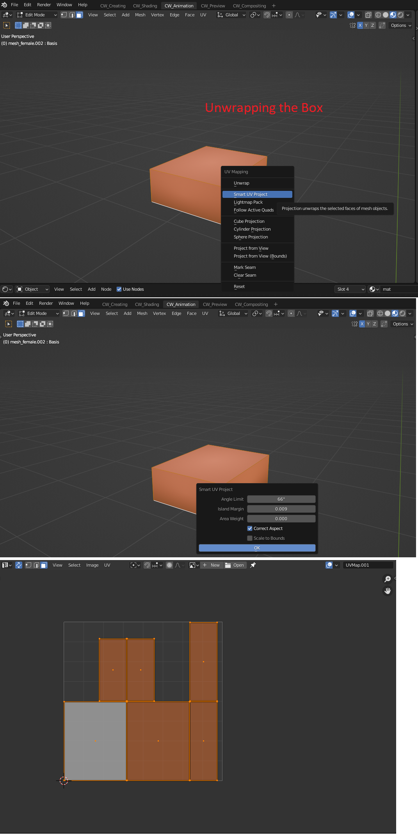Screen dimensions: 418x834
Task: Select Unwrap in the UV Mapping menu
Action: coord(257,183)
